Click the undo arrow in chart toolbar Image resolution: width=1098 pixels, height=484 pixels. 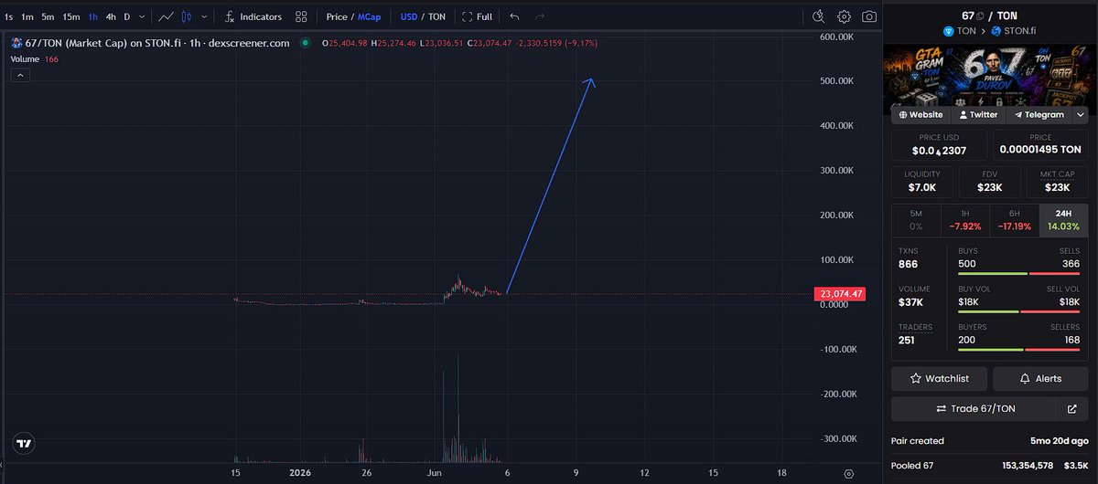click(x=514, y=16)
